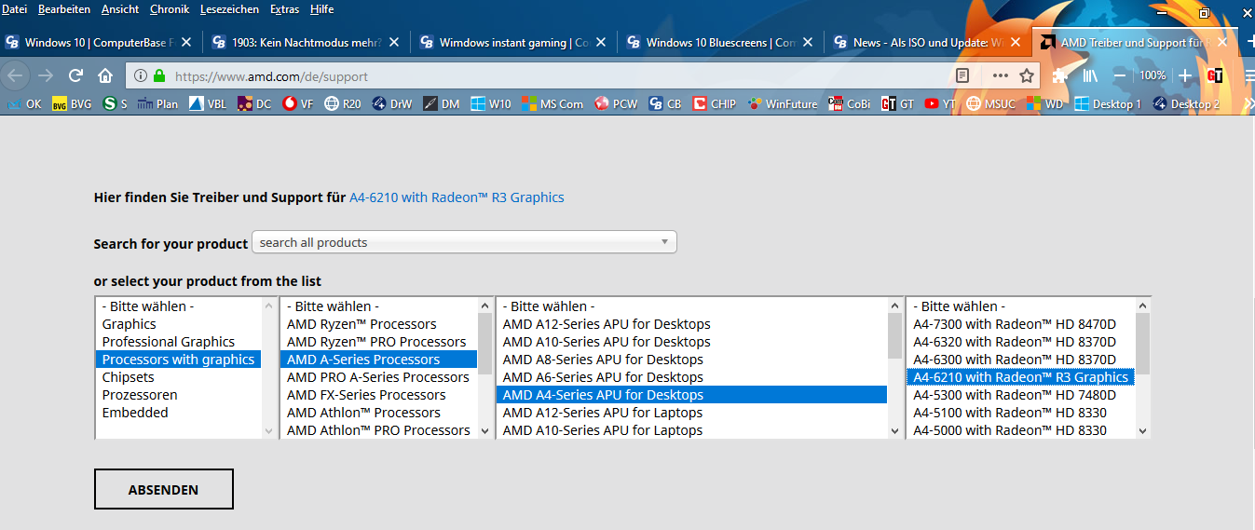
Task: Switch to Wimdows instant gaming tab
Action: (512, 42)
